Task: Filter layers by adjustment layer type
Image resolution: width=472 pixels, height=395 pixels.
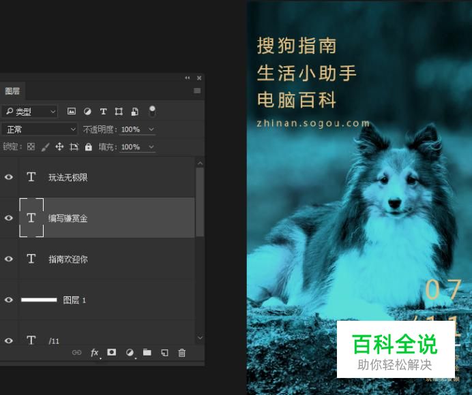Action: click(x=87, y=112)
